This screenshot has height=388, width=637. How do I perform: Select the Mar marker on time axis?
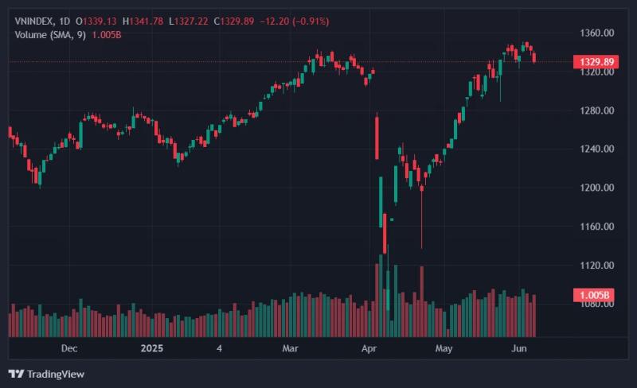pos(290,348)
